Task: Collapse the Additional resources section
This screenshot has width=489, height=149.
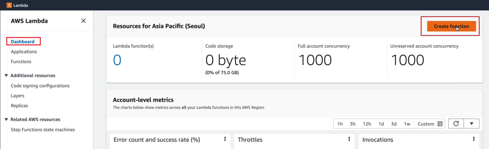Action: (x=6, y=75)
